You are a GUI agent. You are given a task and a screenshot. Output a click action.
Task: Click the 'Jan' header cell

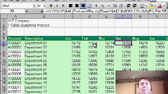[73, 38]
